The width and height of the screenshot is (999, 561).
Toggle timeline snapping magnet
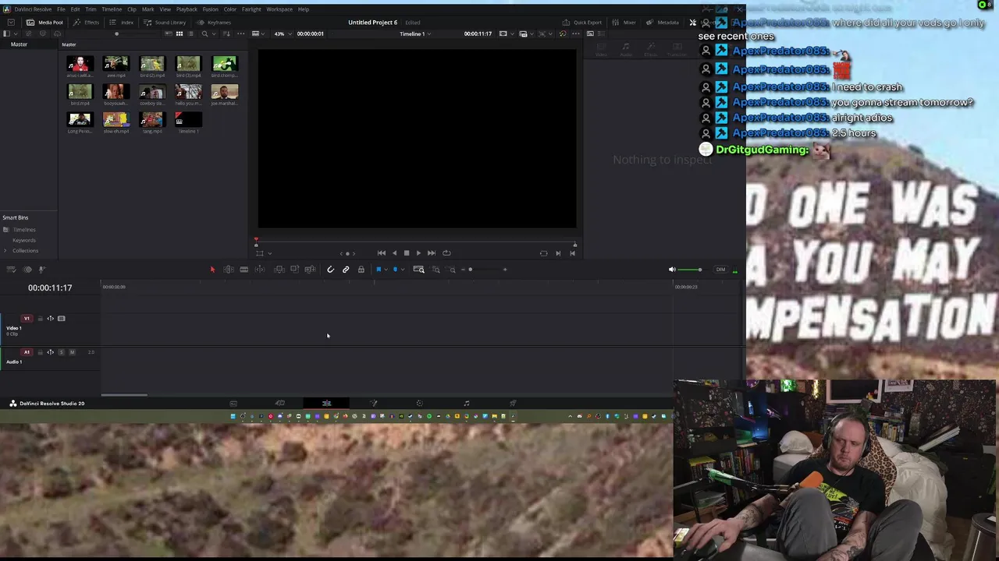point(331,270)
